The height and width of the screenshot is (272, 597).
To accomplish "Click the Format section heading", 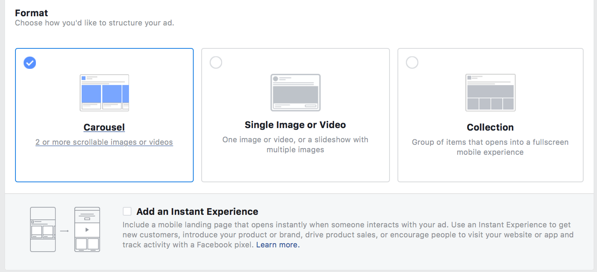I will click(x=32, y=13).
